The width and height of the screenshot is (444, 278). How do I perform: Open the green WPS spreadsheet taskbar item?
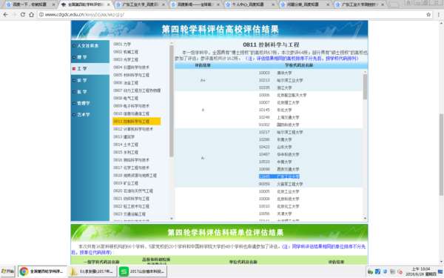pos(142,271)
